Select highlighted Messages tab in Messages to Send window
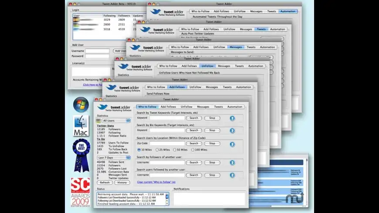 pyautogui.click(x=236, y=47)
